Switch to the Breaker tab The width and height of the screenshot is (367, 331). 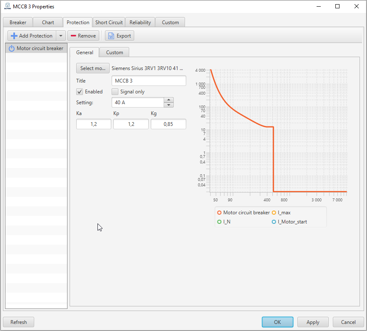tap(18, 23)
